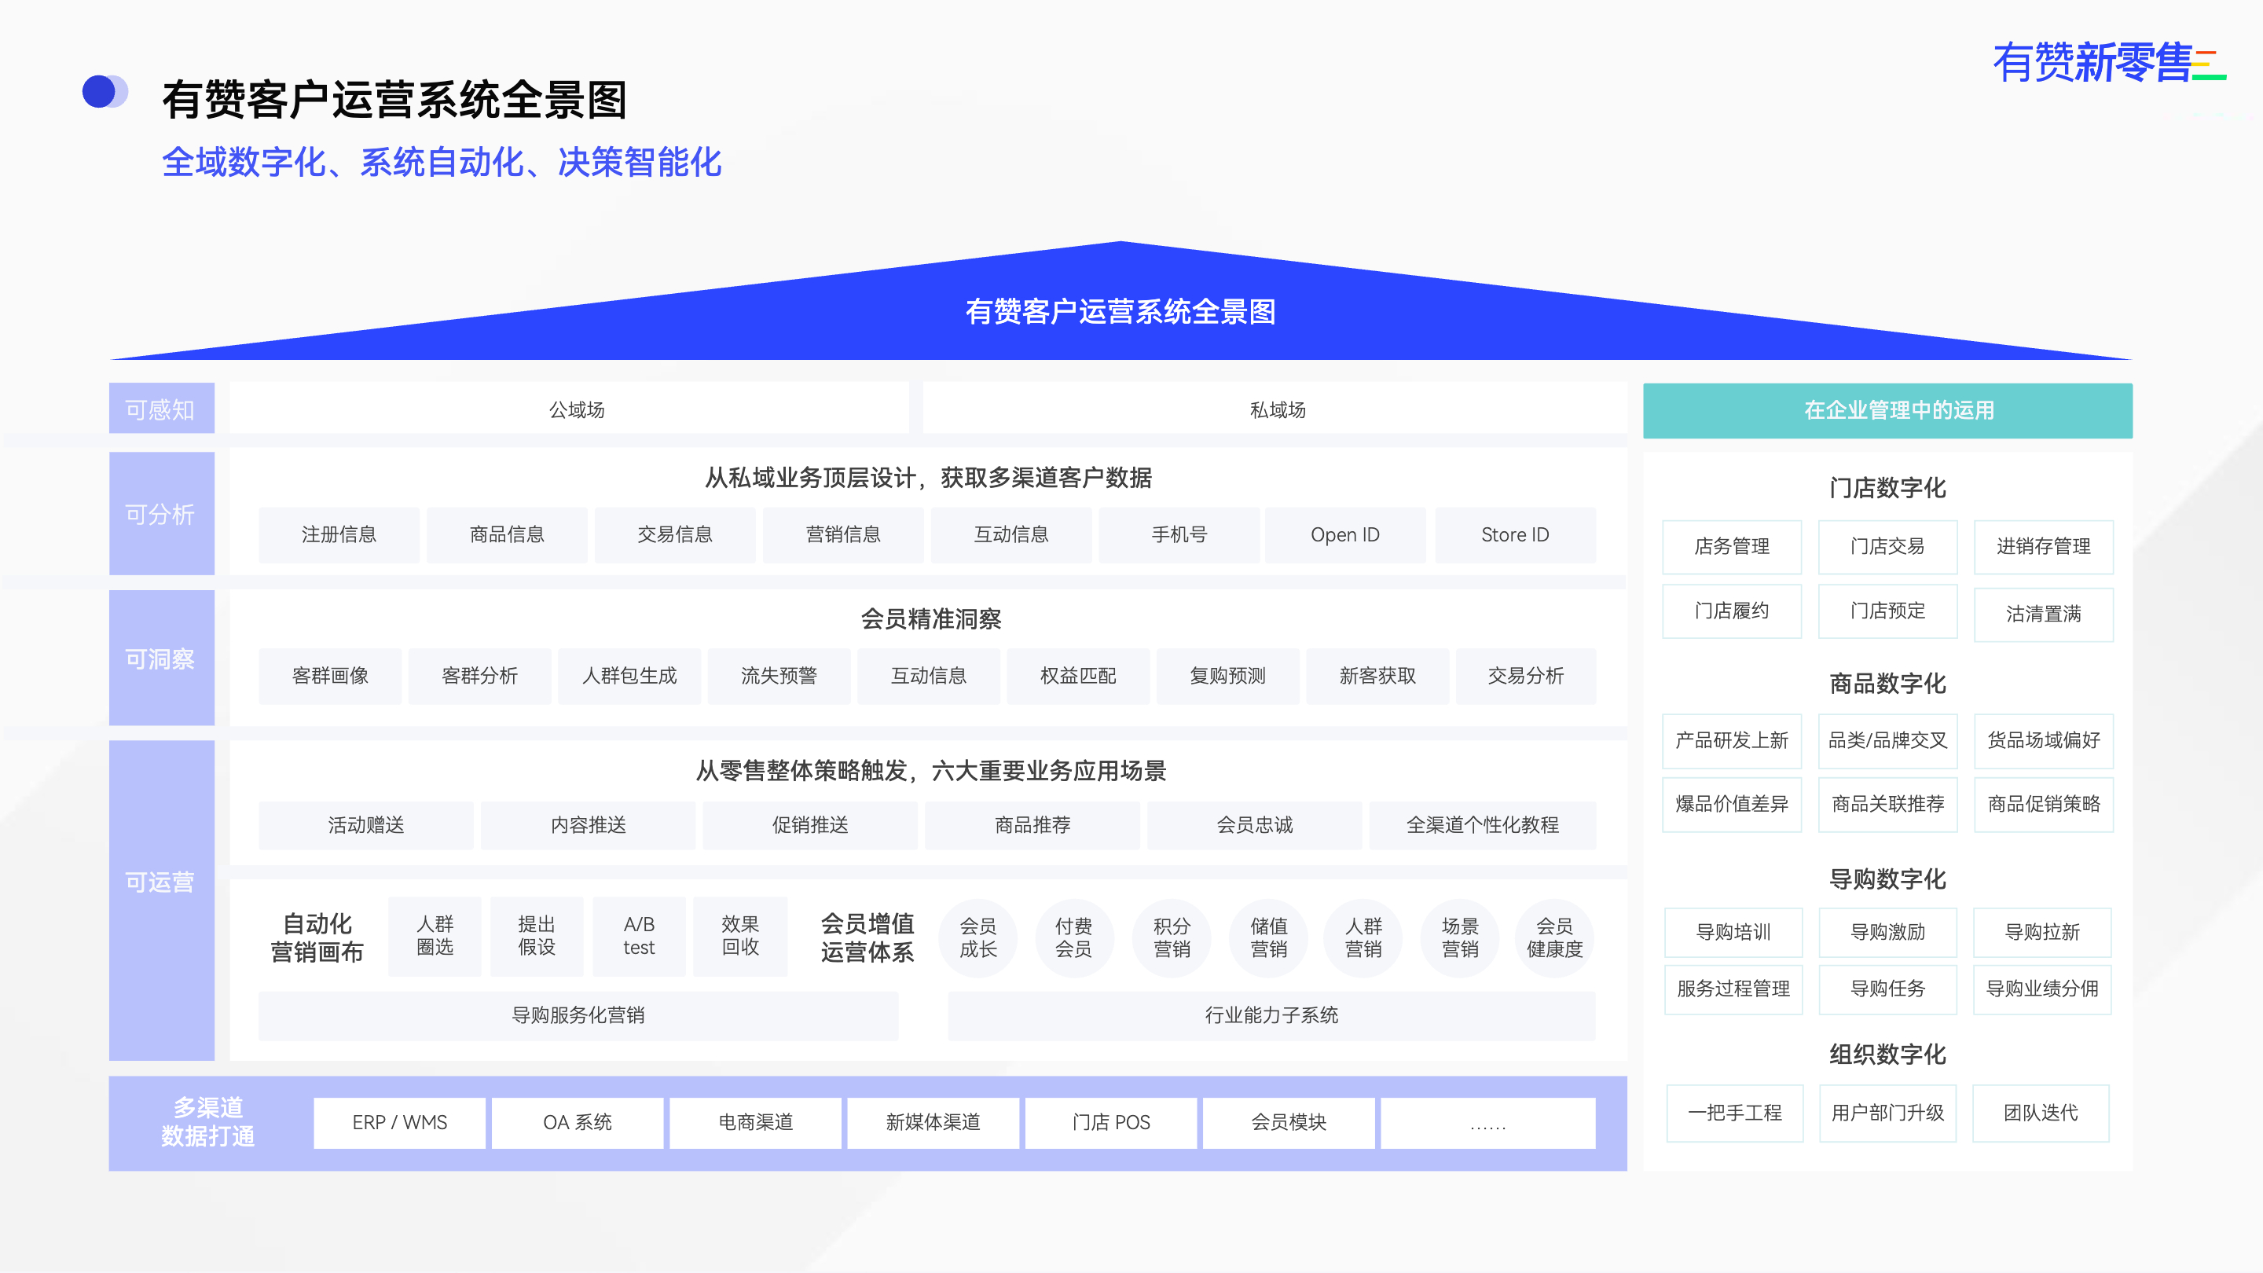
Task: Click the Open ID box
Action: 1344,534
